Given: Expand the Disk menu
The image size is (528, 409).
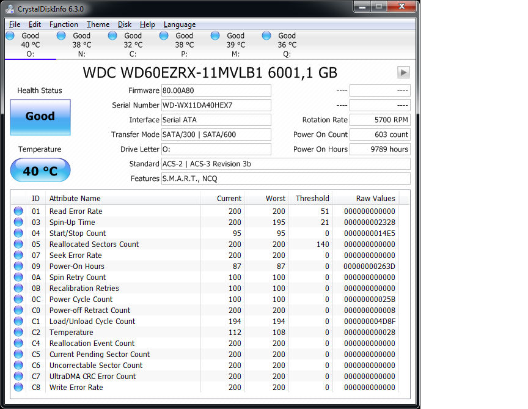Looking at the screenshot, I should tap(125, 24).
